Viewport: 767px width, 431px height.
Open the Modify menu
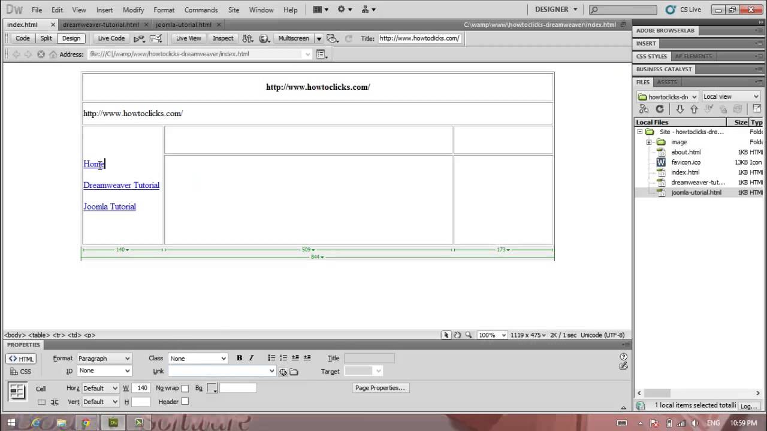pos(133,10)
